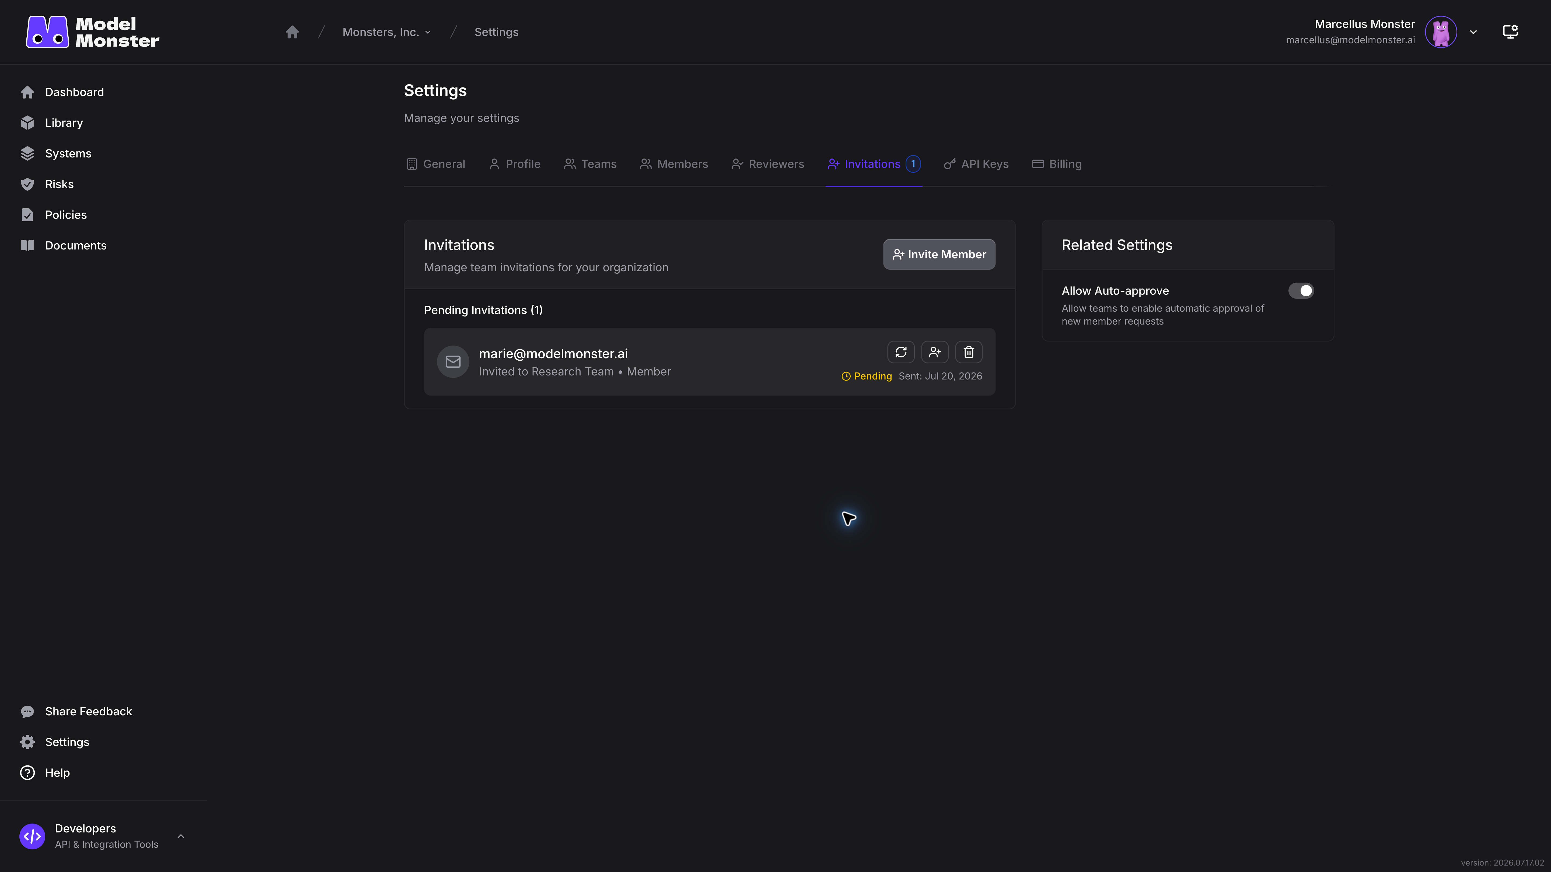1551x872 pixels.
Task: Click the Invitations tab count badge
Action: point(913,164)
